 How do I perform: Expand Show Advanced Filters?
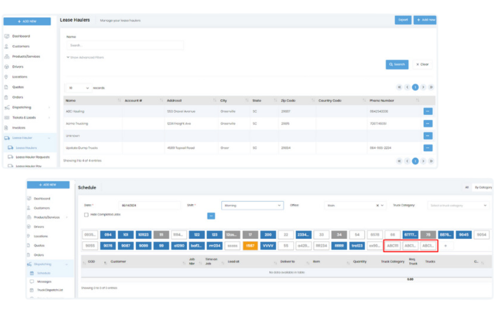tap(86, 58)
